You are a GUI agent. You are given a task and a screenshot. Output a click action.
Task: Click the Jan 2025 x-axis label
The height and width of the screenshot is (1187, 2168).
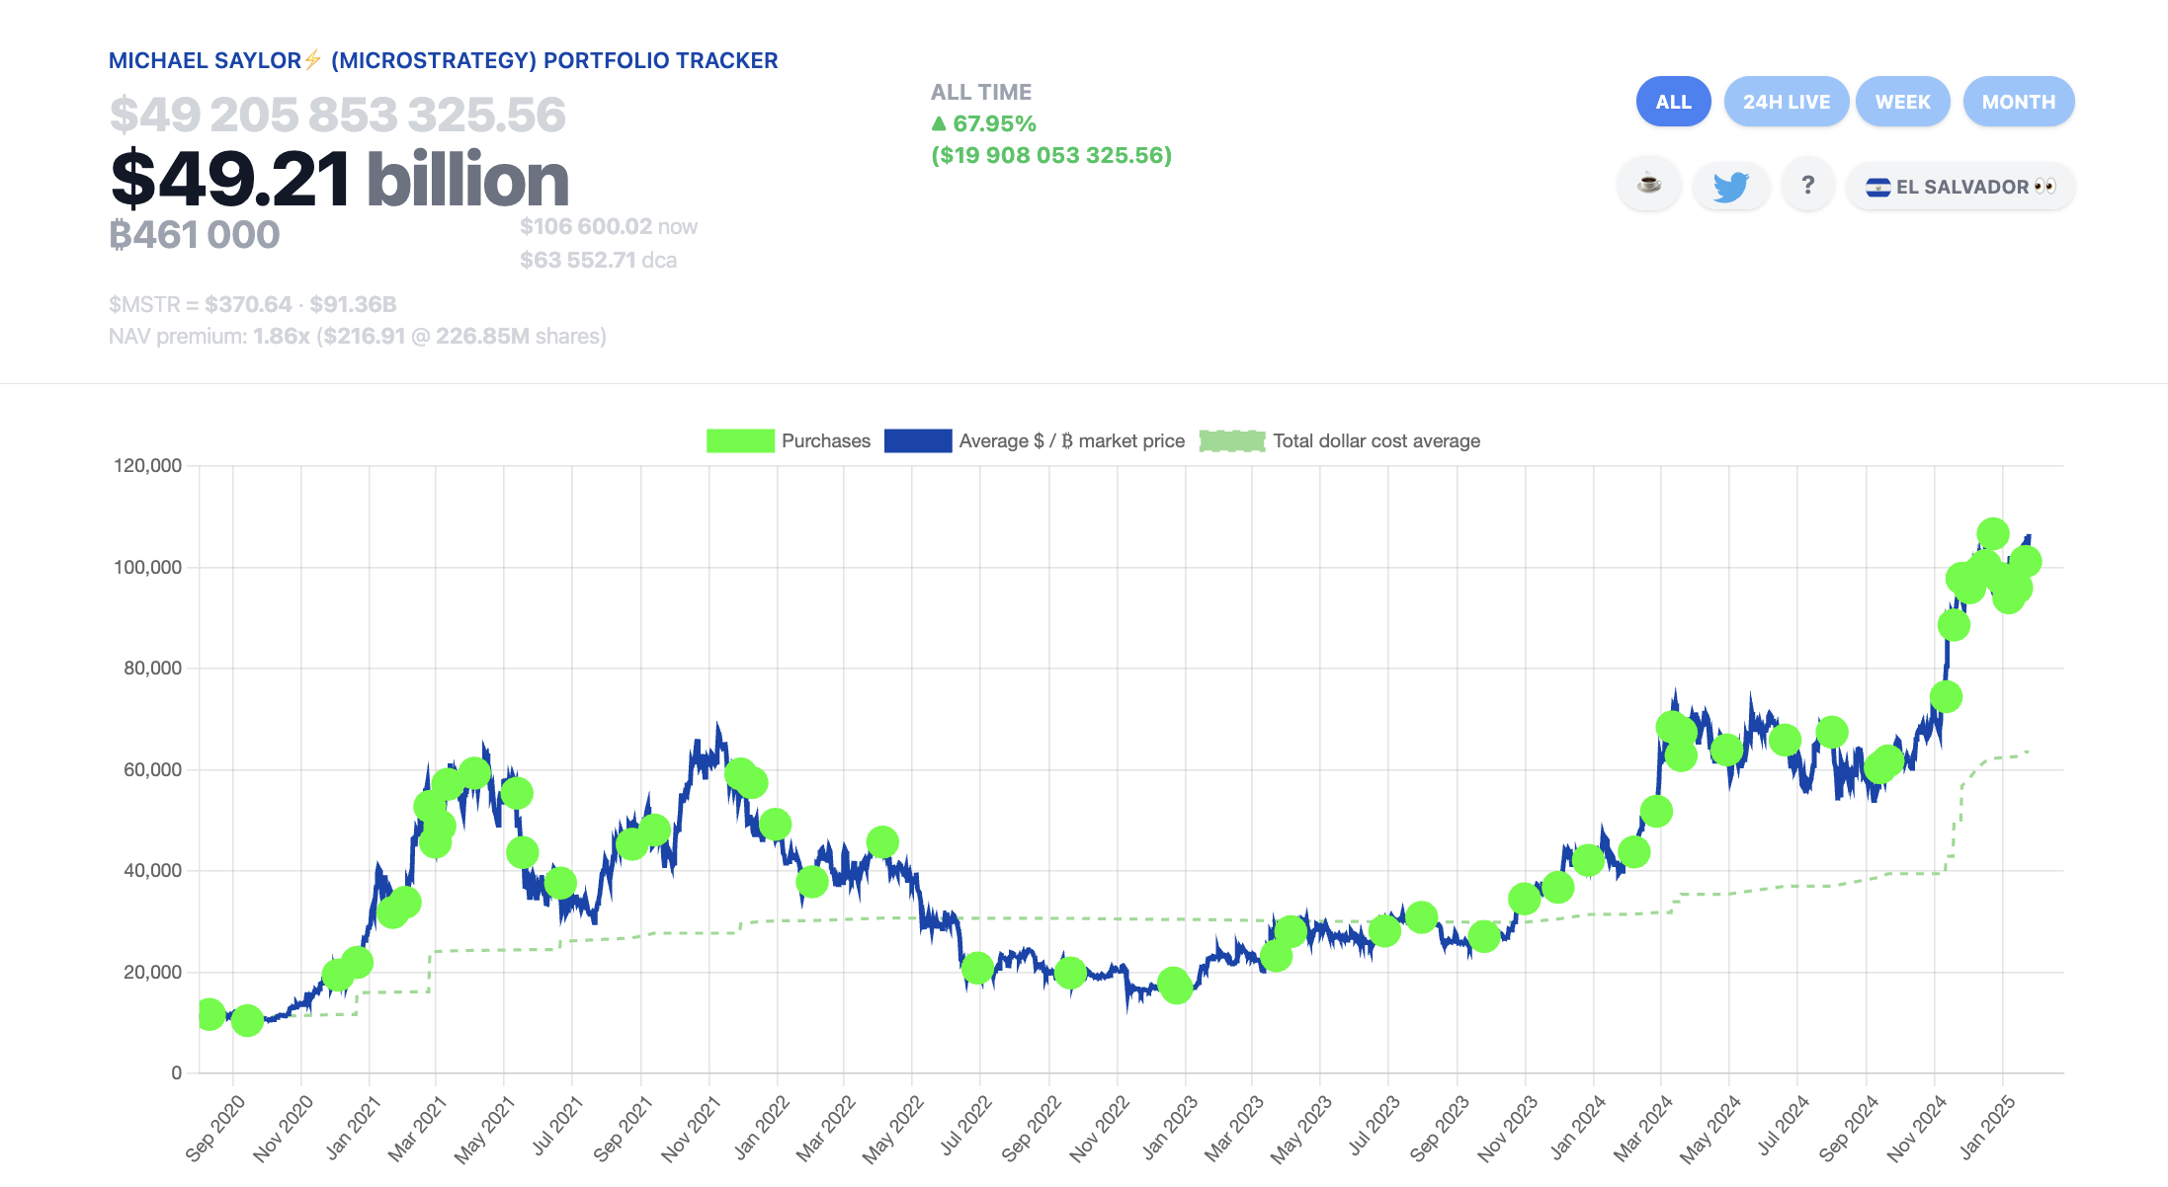coord(1986,1126)
